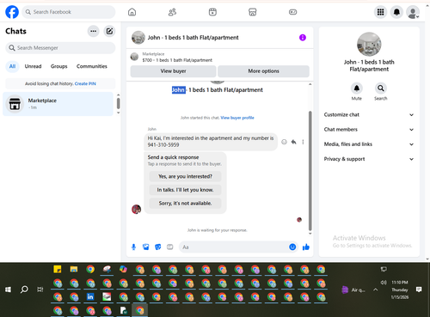Search in conversation with magnifier icon
This screenshot has width=430, height=317.
(381, 88)
